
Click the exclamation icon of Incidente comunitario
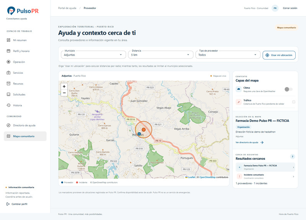(239, 176)
